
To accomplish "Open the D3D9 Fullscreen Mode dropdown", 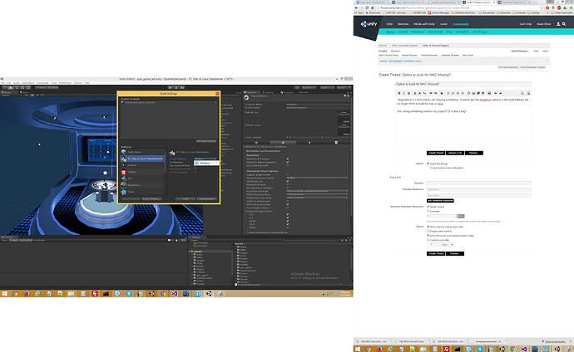I will pos(317,194).
